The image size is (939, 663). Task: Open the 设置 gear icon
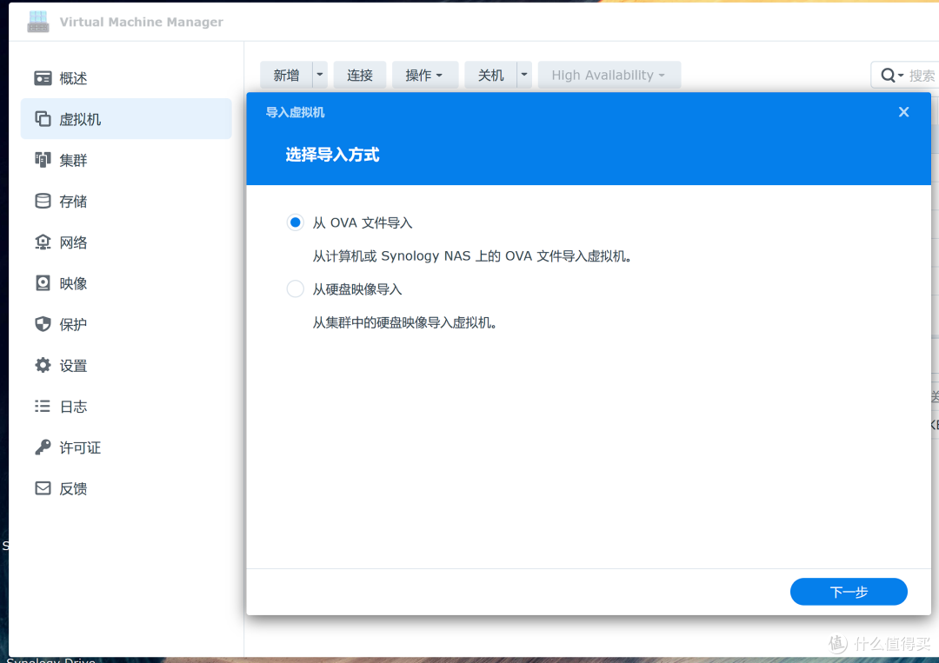(43, 365)
